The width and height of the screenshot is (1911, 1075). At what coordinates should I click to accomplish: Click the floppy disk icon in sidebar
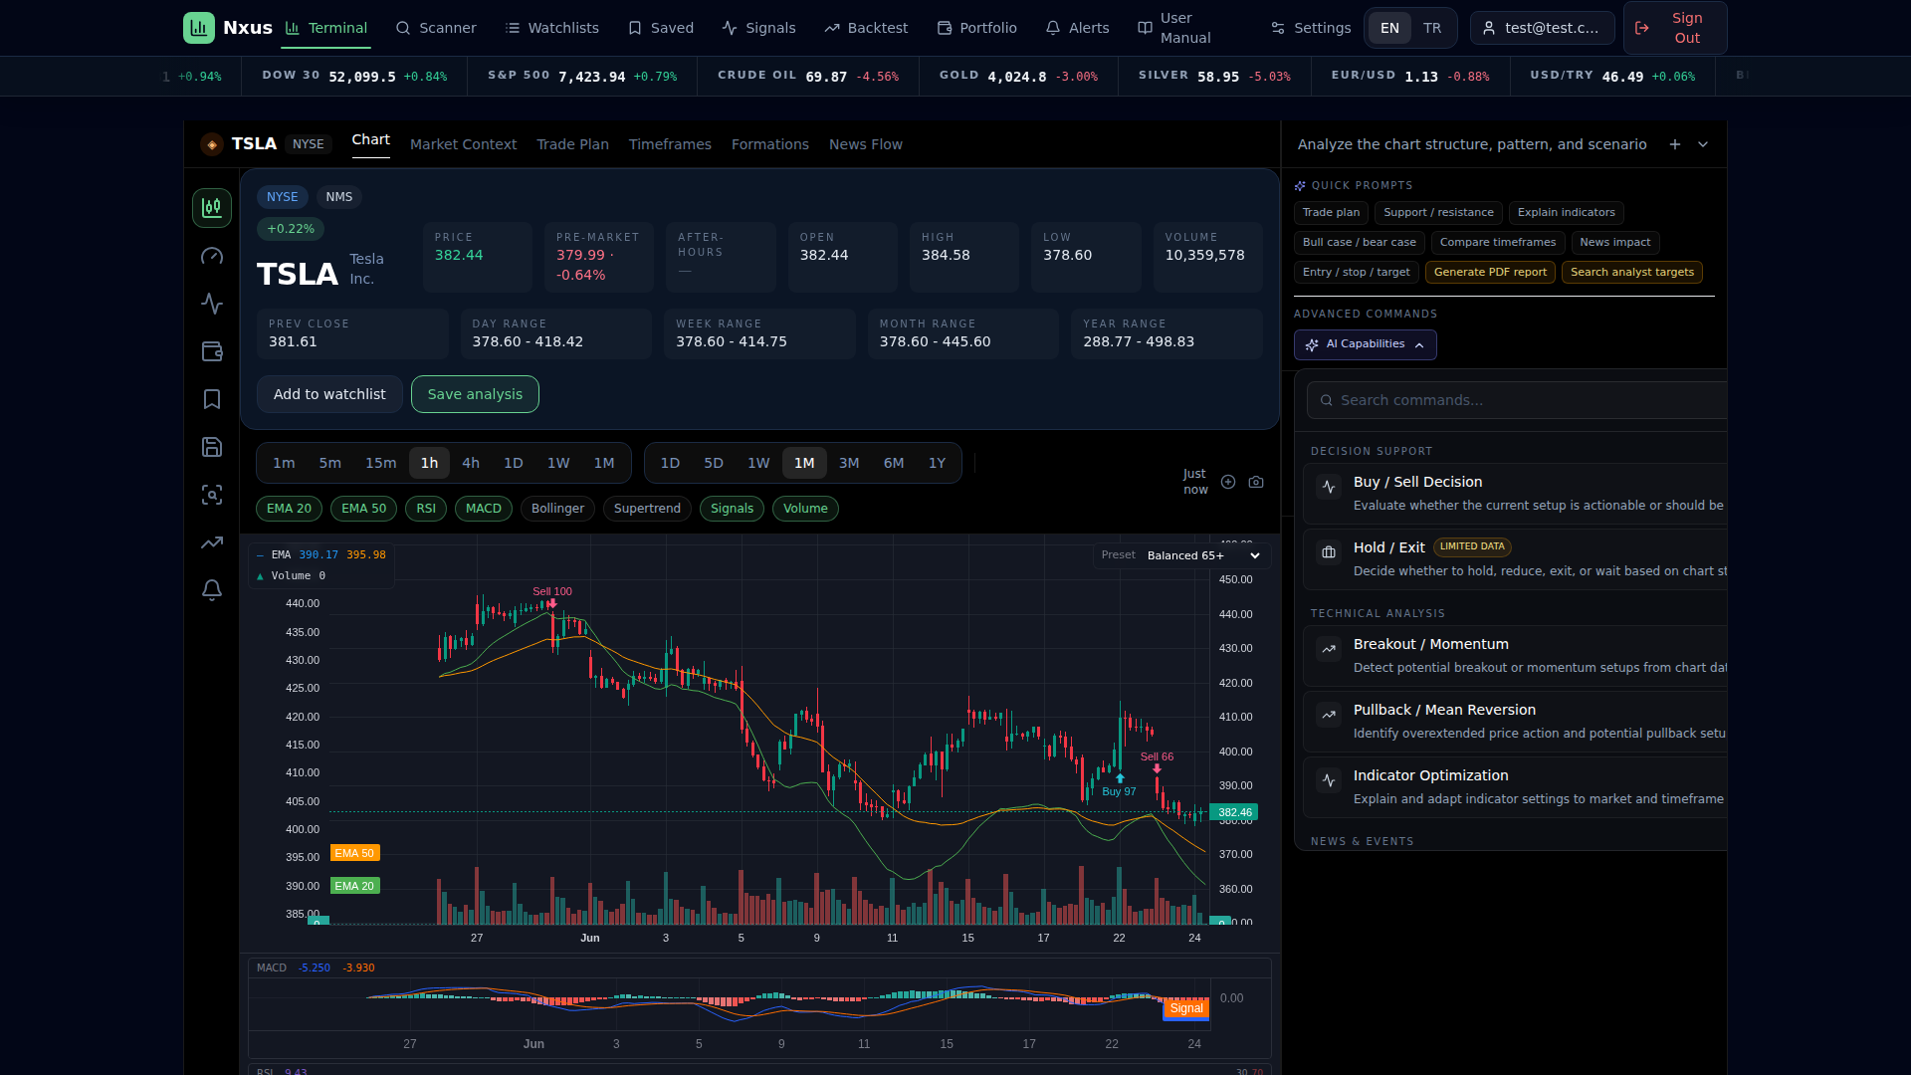point(212,447)
